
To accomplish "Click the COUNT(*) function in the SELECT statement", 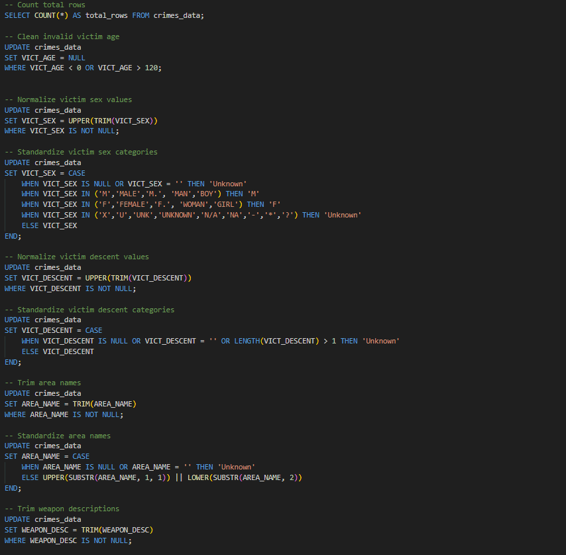I will pos(51,15).
